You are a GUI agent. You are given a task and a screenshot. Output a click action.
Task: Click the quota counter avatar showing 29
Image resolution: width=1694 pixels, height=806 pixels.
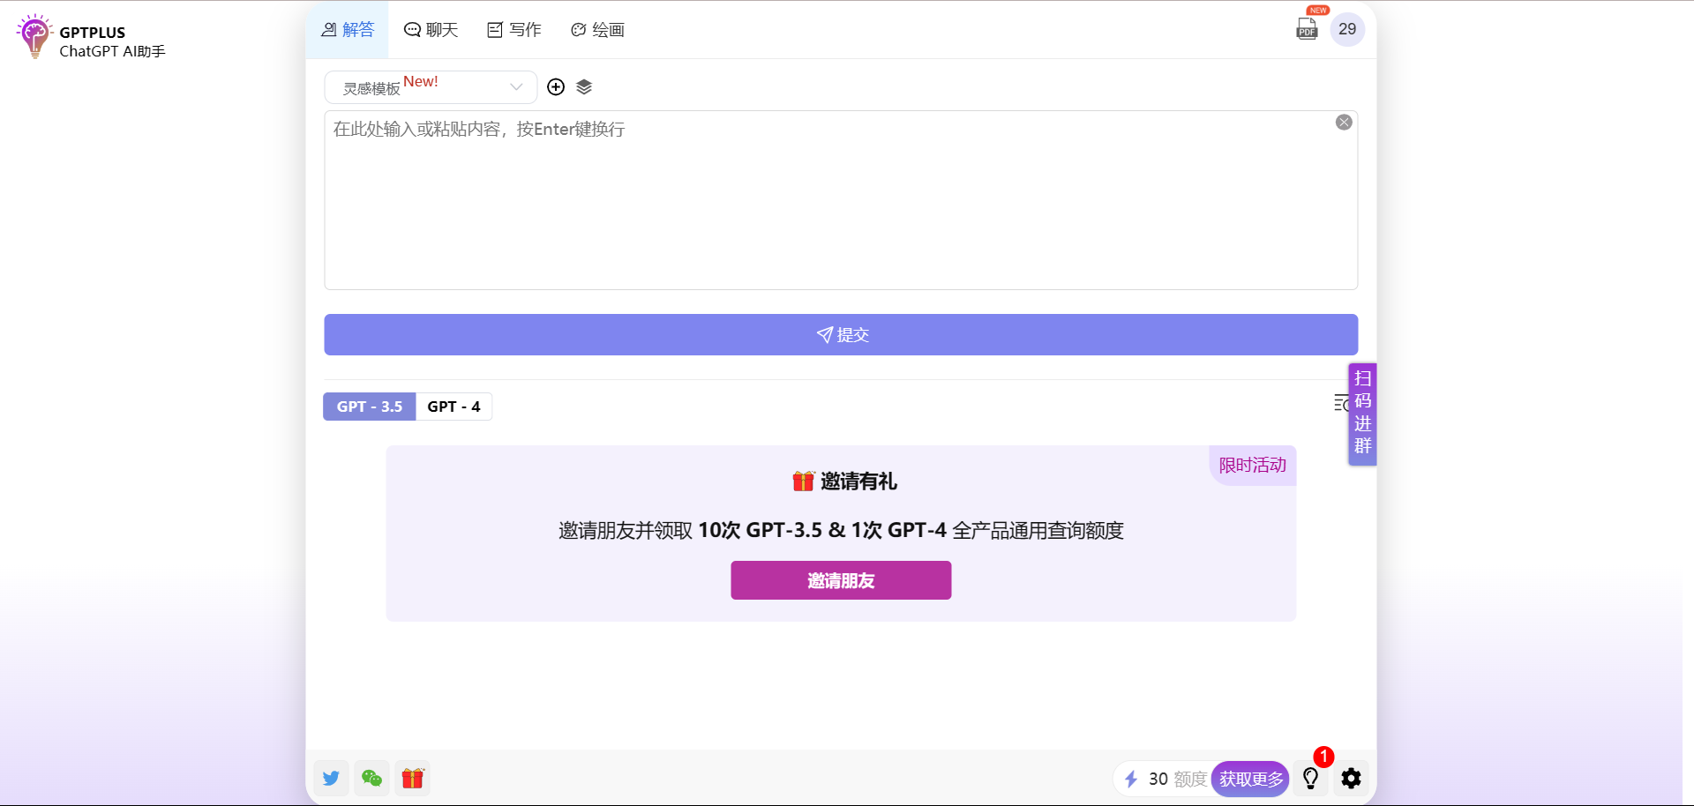1347,29
